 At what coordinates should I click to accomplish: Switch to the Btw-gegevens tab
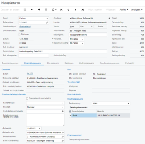tap(53, 63)
